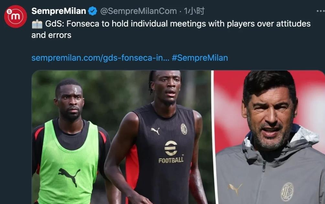Open the left photo of training players
This screenshot has height=204, width=325.
pyautogui.click(x=121, y=137)
